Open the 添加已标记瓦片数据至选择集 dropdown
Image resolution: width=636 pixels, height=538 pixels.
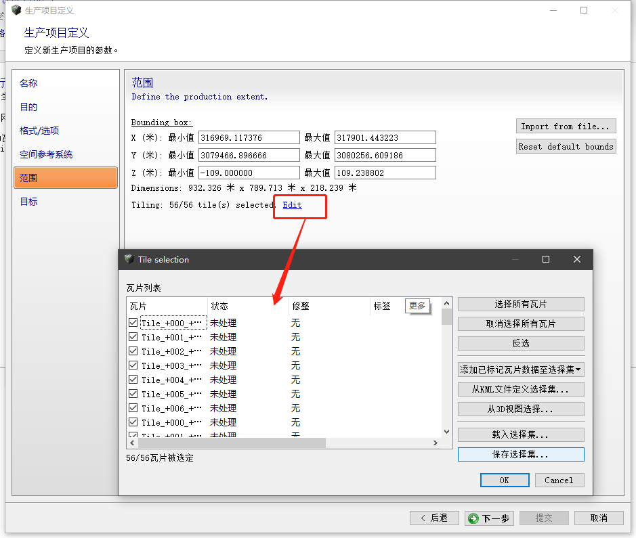pos(520,369)
